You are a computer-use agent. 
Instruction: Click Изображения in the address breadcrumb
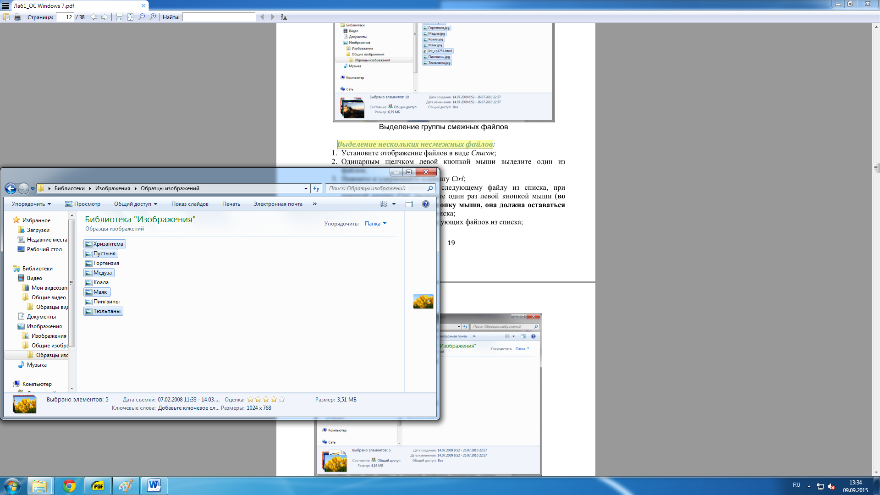click(113, 188)
